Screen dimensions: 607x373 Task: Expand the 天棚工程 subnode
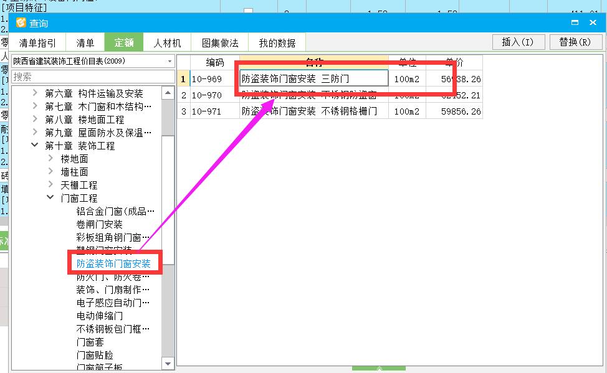point(50,184)
